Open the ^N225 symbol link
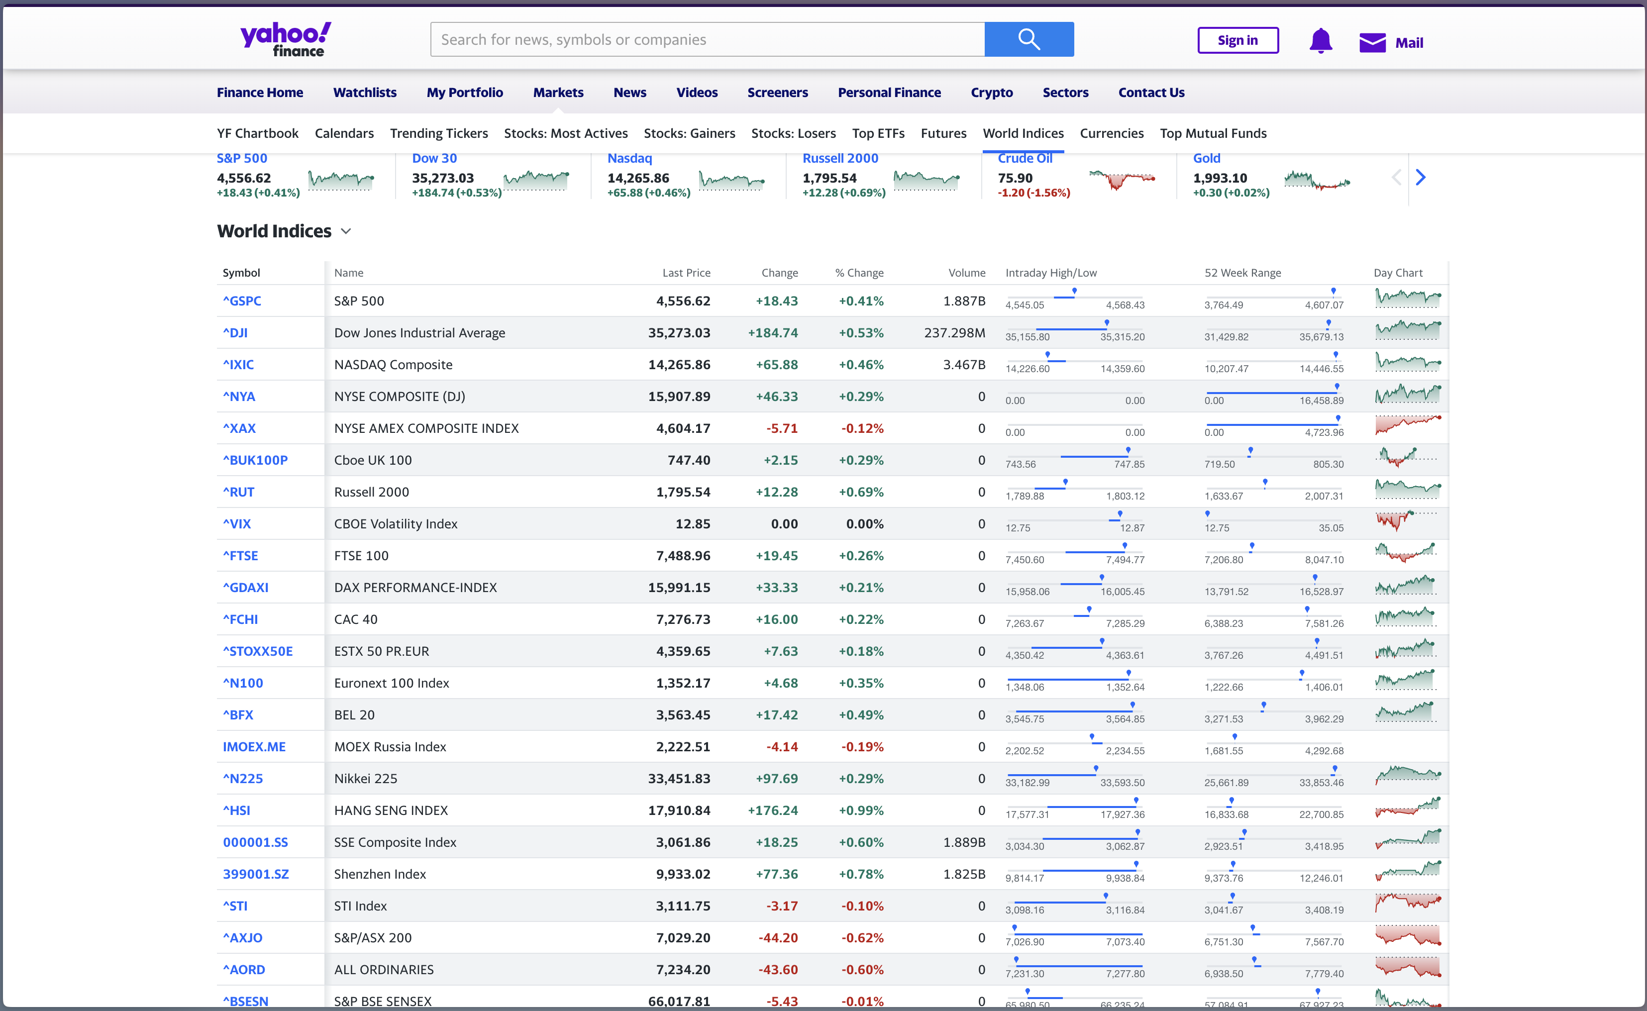This screenshot has width=1647, height=1011. coord(243,778)
